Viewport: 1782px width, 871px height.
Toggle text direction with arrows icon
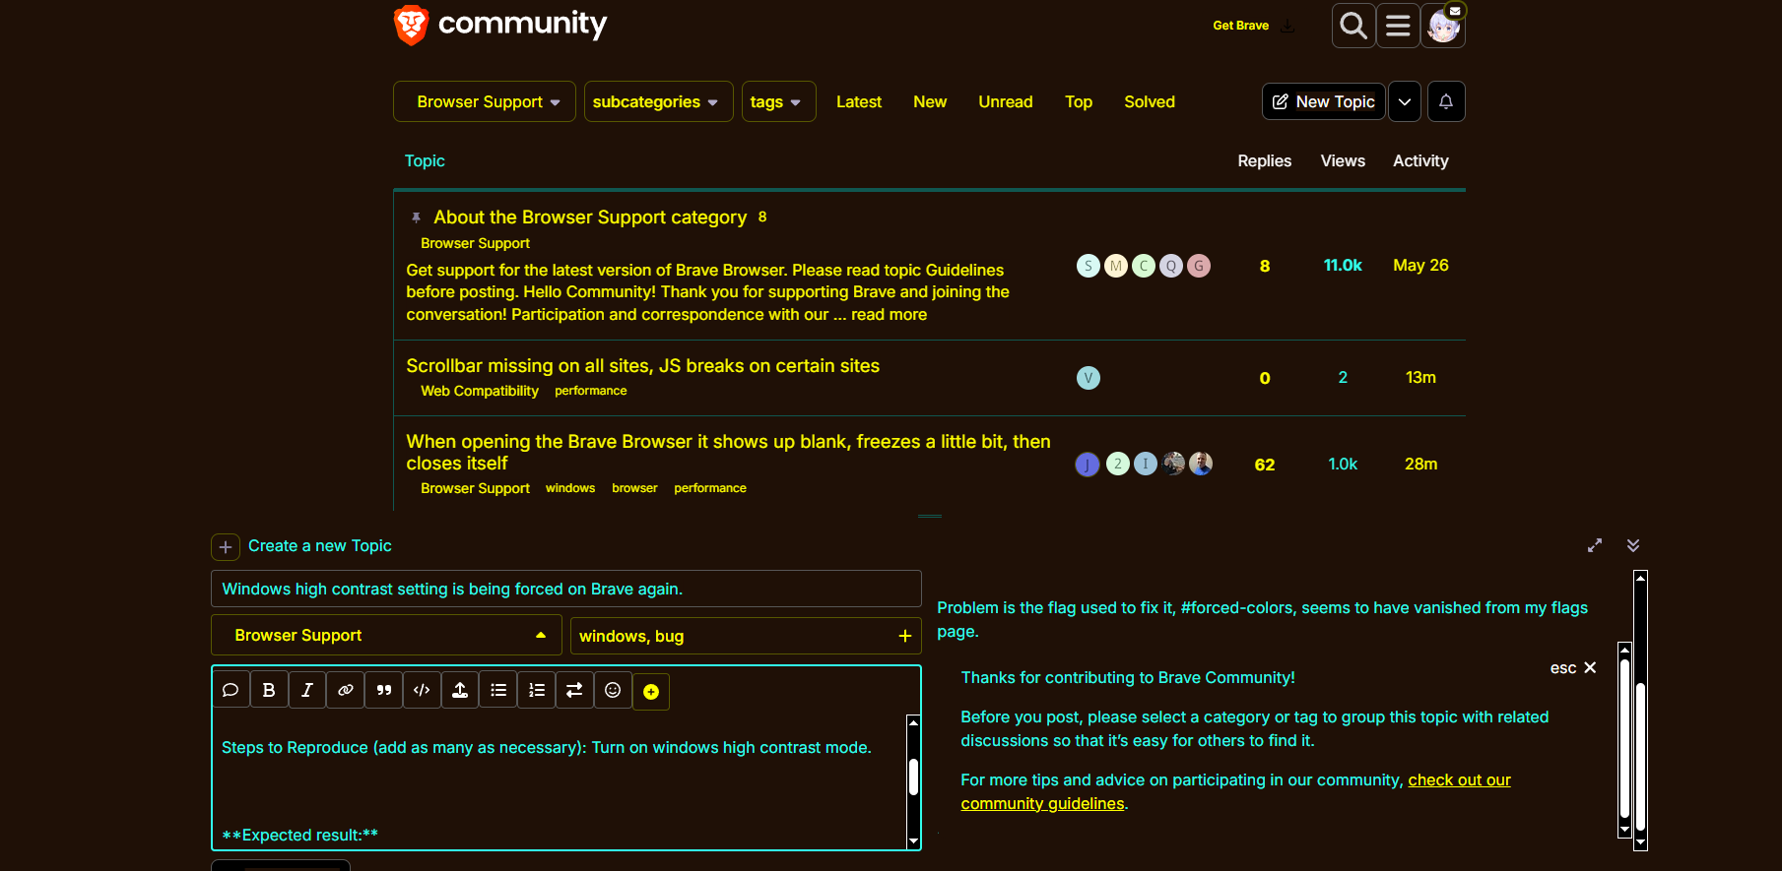(574, 690)
